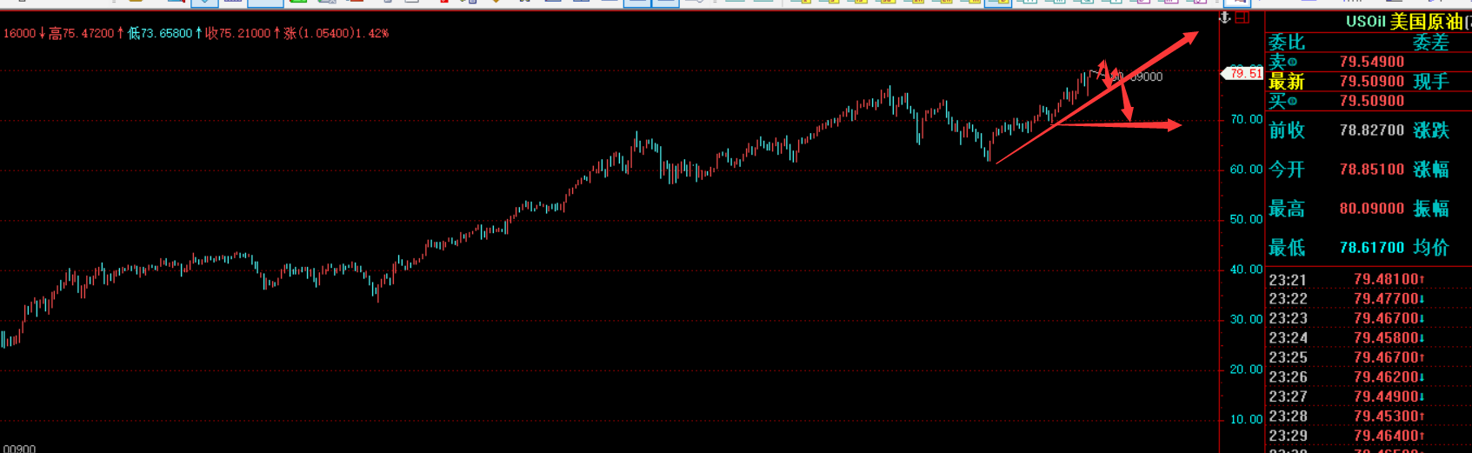Click the small circle beside 买
Image resolution: width=1472 pixels, height=453 pixels.
pyautogui.click(x=1292, y=102)
